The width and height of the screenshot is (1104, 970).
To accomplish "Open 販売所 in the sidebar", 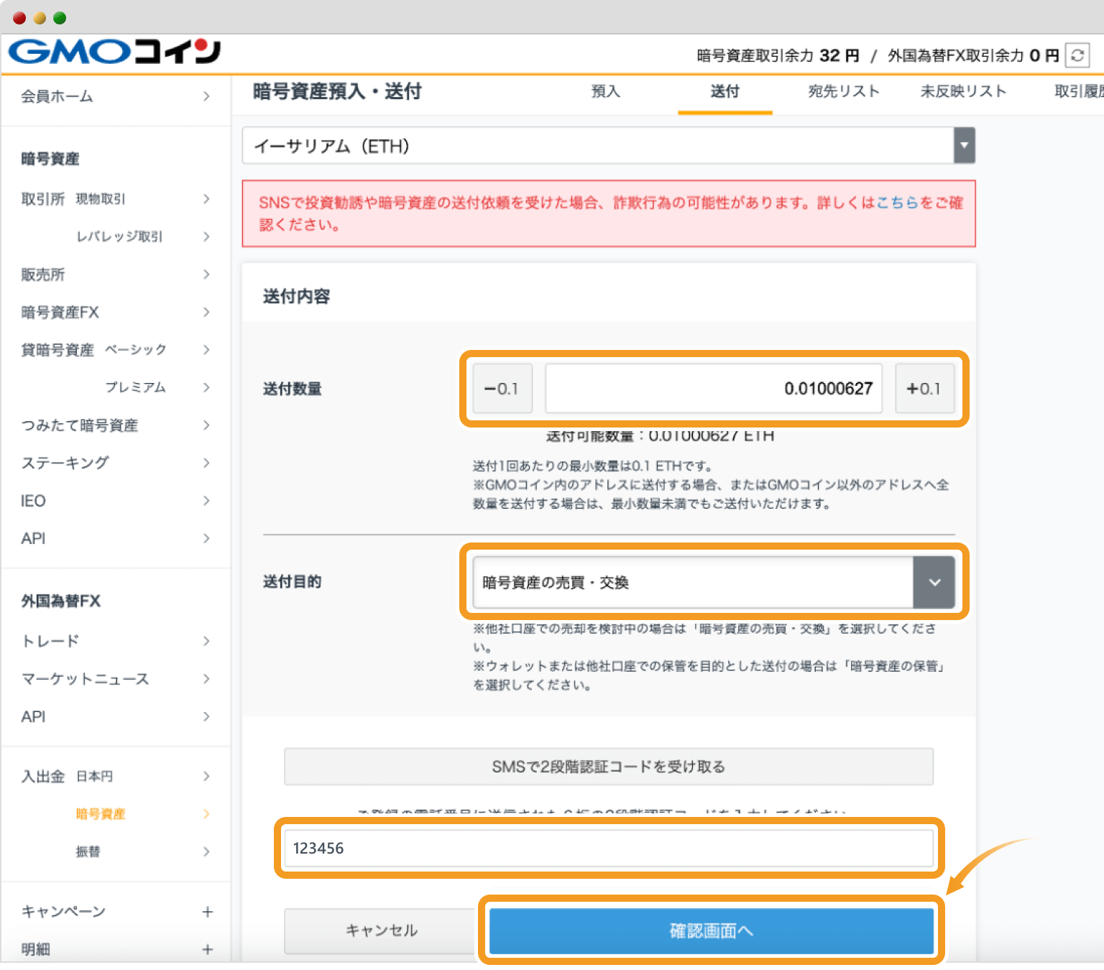I will [116, 274].
